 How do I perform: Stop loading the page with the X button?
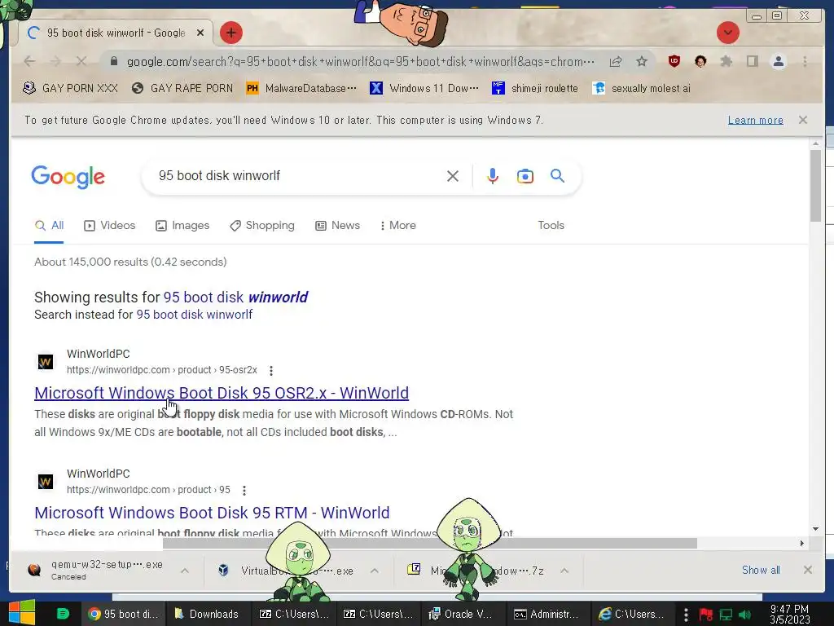pos(81,62)
